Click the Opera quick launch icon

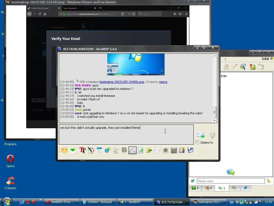pos(34,202)
